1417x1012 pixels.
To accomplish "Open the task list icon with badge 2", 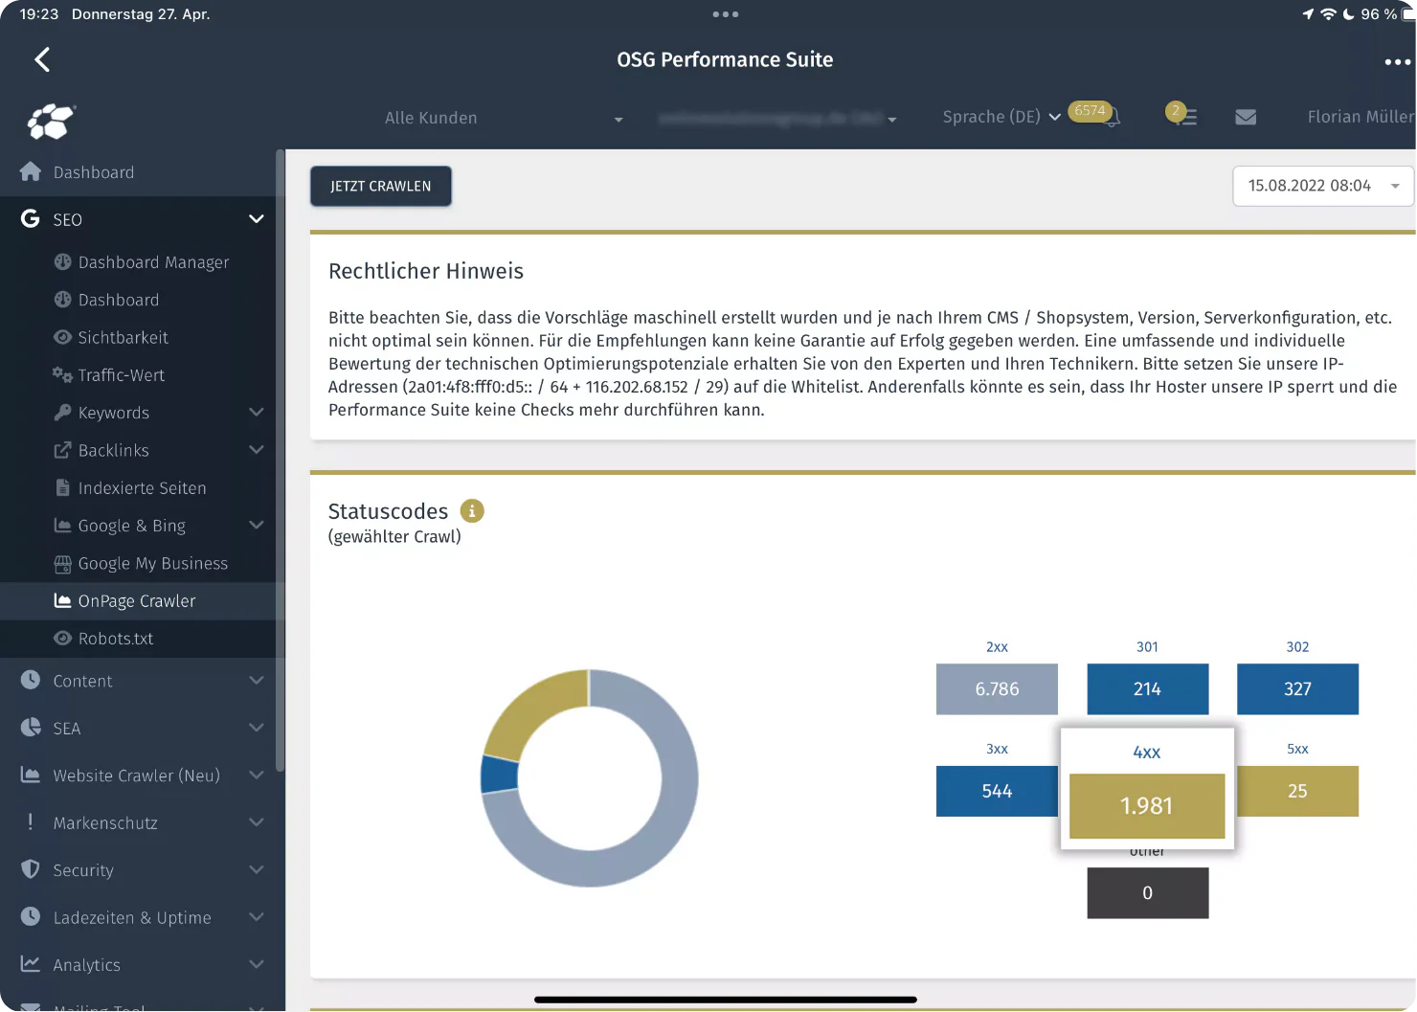I will pos(1187,117).
